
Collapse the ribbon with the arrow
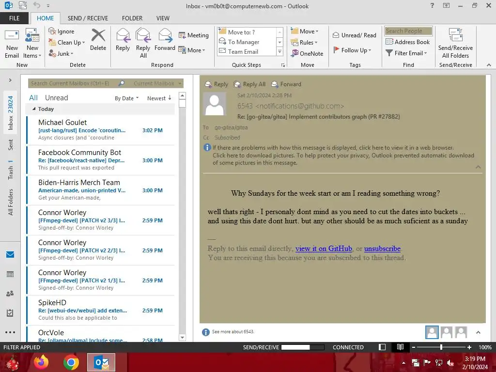pos(489,65)
